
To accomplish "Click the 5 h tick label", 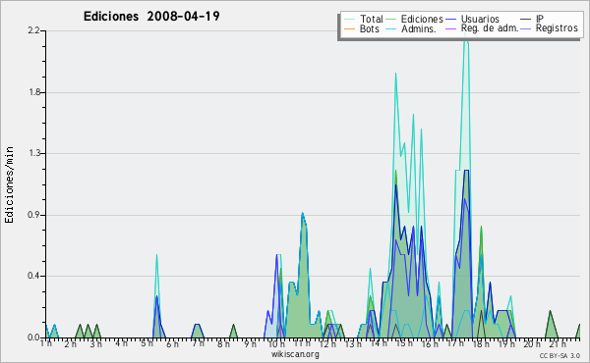I will (147, 343).
